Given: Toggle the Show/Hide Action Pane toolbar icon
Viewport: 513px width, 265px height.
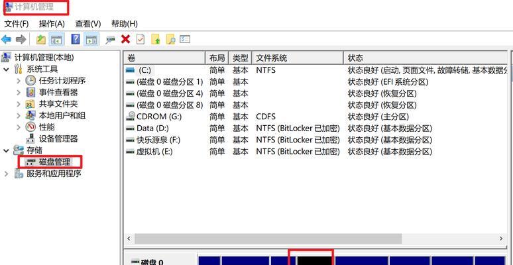Looking at the screenshot, I should tap(91, 40).
